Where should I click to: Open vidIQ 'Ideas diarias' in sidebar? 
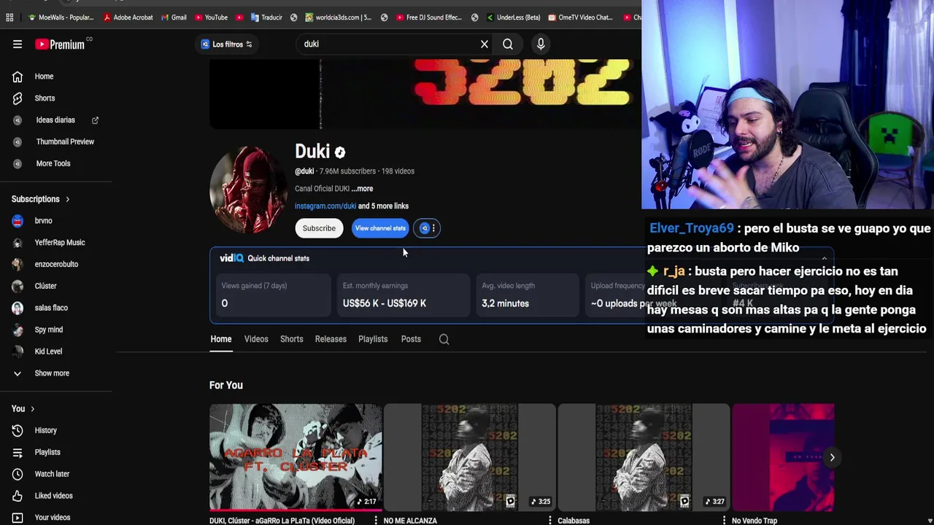click(55, 120)
